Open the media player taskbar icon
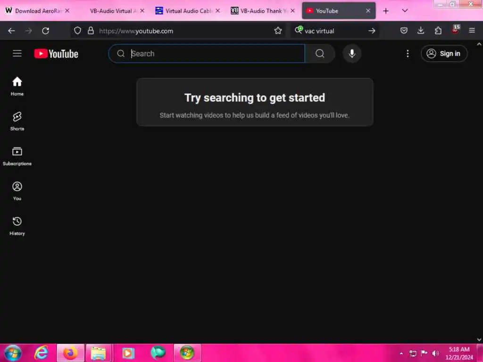 pos(128,353)
